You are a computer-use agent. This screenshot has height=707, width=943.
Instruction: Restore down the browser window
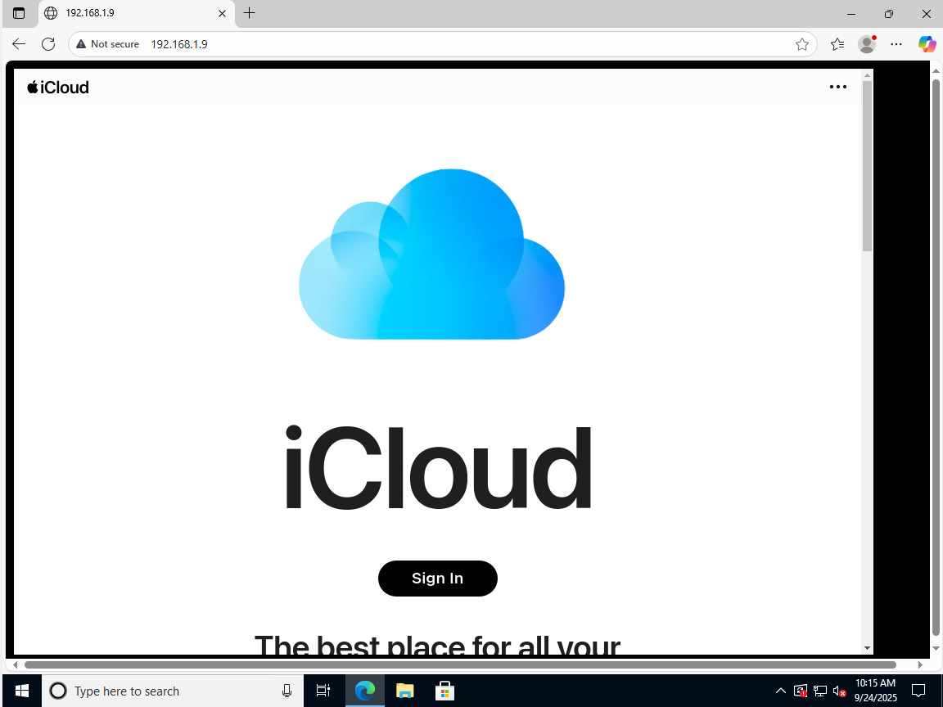[889, 13]
